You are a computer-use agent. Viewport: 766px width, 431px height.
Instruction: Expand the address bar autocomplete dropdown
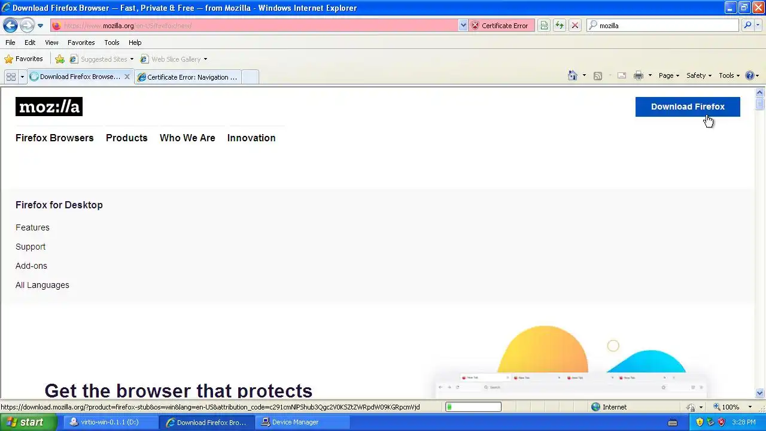[x=463, y=26]
